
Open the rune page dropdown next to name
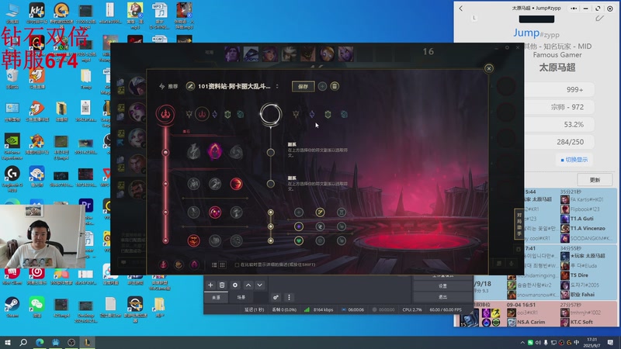pyautogui.click(x=277, y=86)
